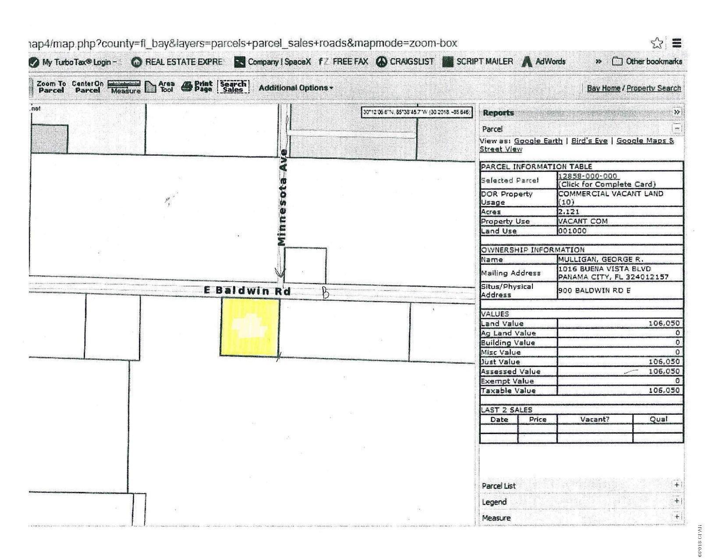Collapse the Parcel report section
This screenshot has width=723, height=559.
point(677,128)
